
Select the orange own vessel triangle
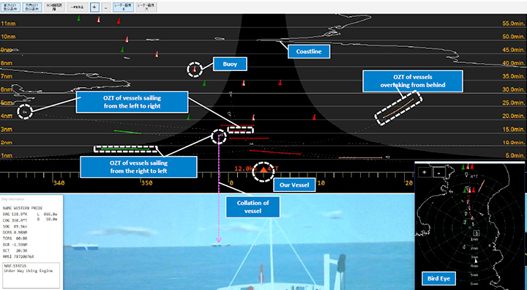263,170
